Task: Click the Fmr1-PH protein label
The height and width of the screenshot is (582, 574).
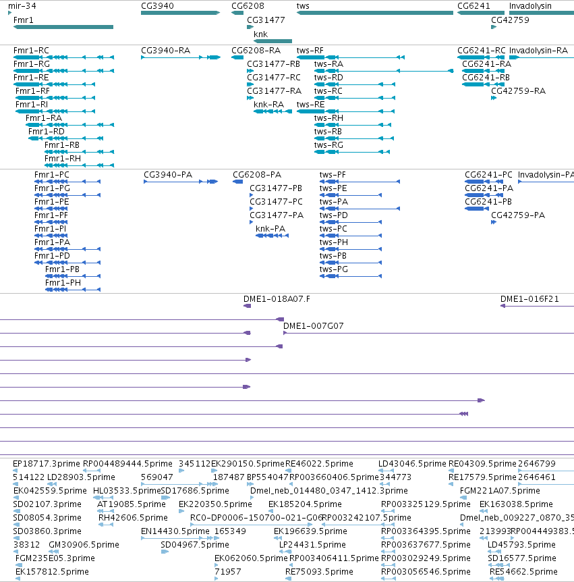Action: point(63,283)
